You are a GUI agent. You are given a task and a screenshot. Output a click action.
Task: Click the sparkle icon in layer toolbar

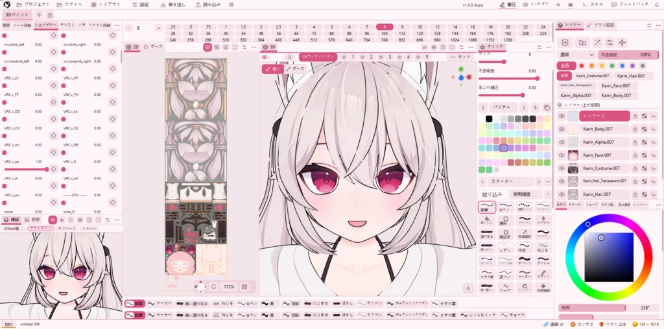[x=622, y=42]
